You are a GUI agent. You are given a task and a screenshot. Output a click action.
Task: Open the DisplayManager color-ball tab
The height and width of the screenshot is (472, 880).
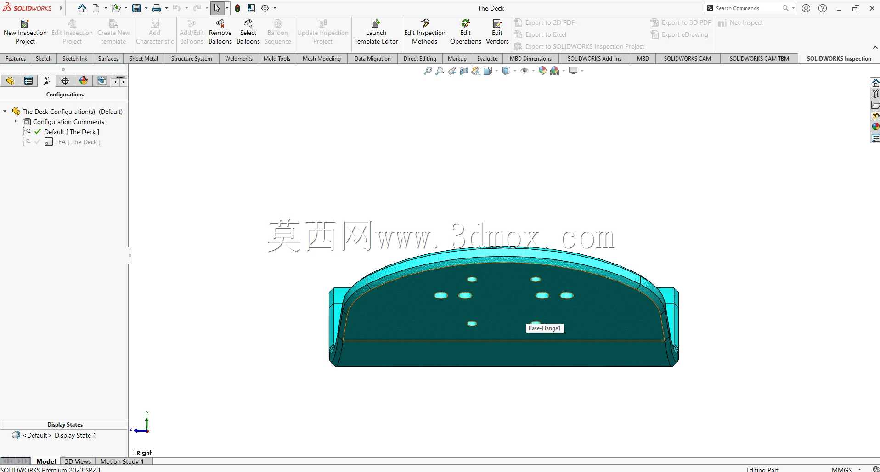(x=84, y=81)
